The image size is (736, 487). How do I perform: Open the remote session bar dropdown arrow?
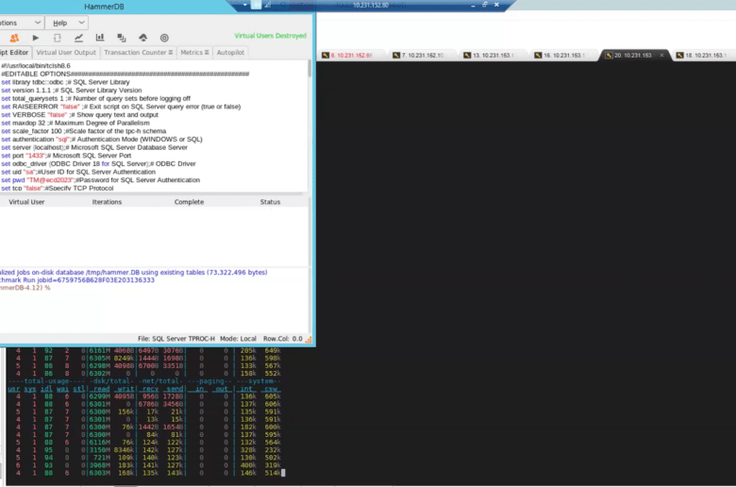point(244,5)
